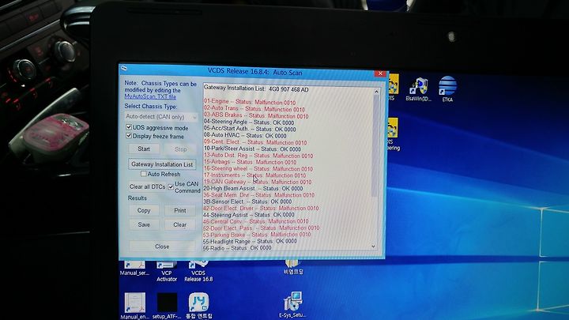This screenshot has width=569, height=320.
Task: Select the 44-Steering Assist row
Action: (x=249, y=214)
